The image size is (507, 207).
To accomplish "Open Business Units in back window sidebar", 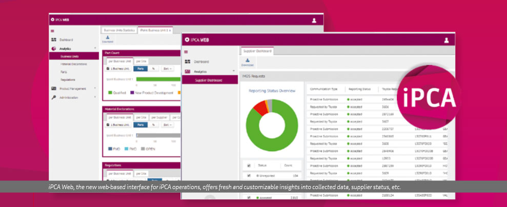I will 74,56.
